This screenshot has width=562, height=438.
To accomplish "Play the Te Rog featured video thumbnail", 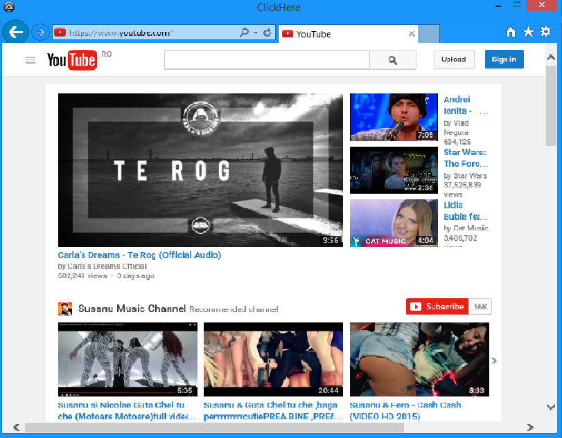I will click(x=200, y=170).
